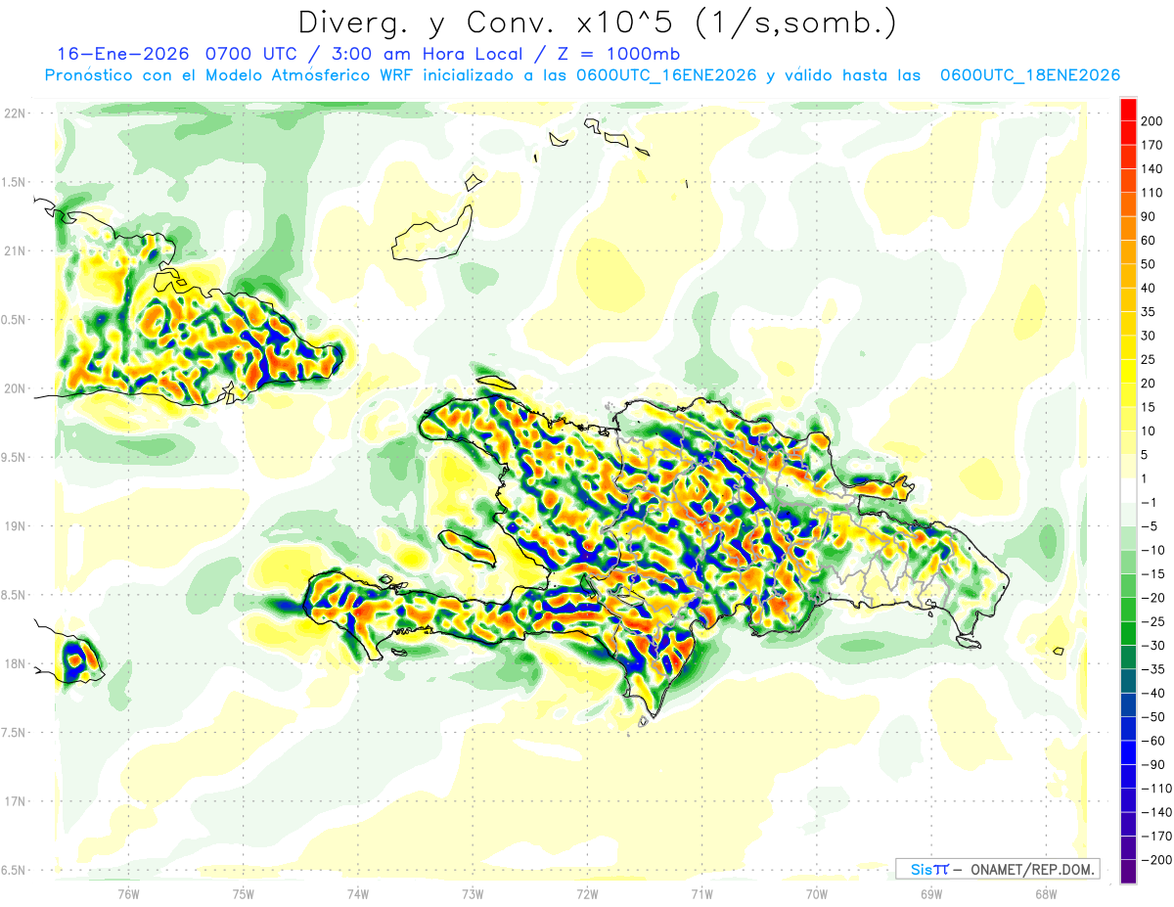Screen dimensions: 1174x907
Task: Click the '72W' longitude label
Action: 587,893
